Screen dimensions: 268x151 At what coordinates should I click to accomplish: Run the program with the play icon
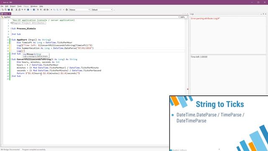coord(51,10)
